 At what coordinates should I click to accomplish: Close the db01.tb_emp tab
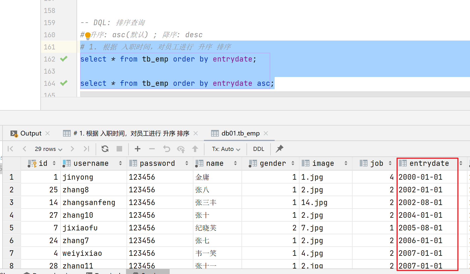click(x=266, y=134)
